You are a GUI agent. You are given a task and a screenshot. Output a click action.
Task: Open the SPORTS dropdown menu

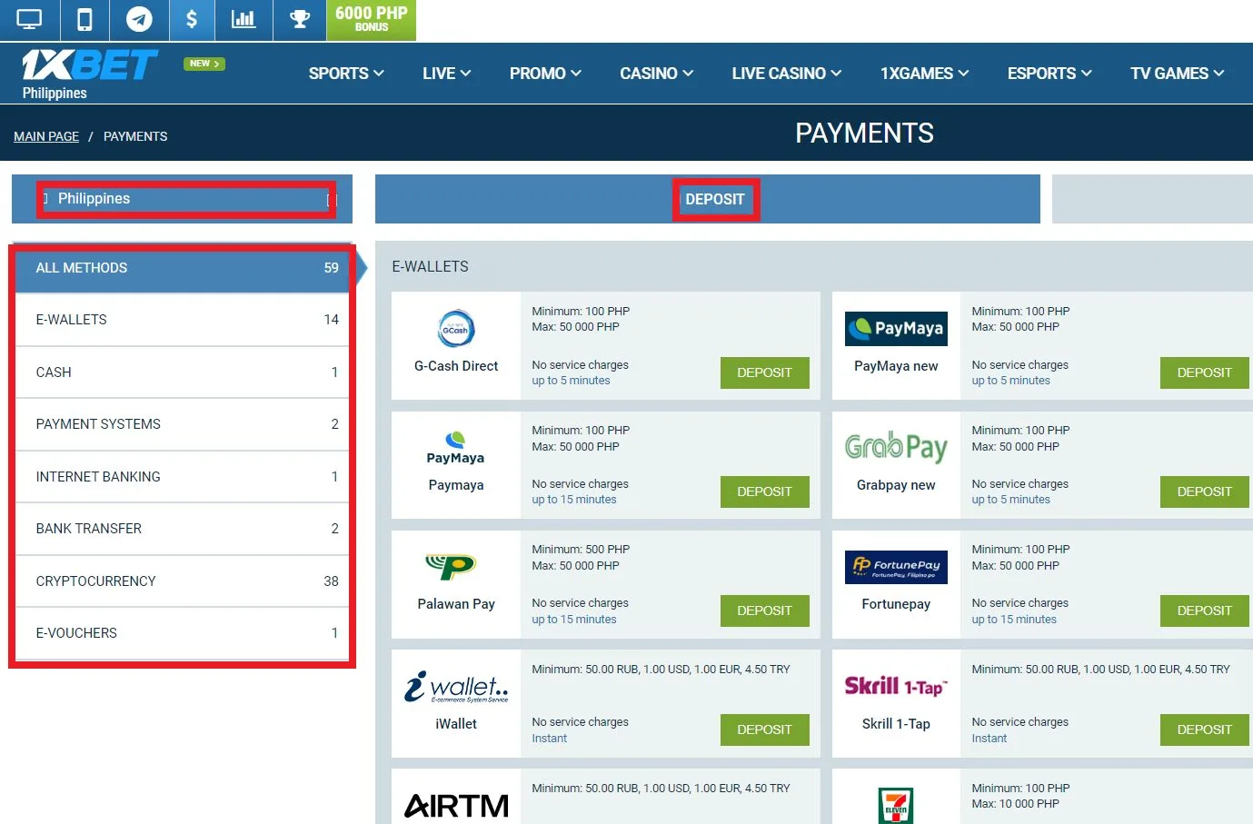pos(346,74)
